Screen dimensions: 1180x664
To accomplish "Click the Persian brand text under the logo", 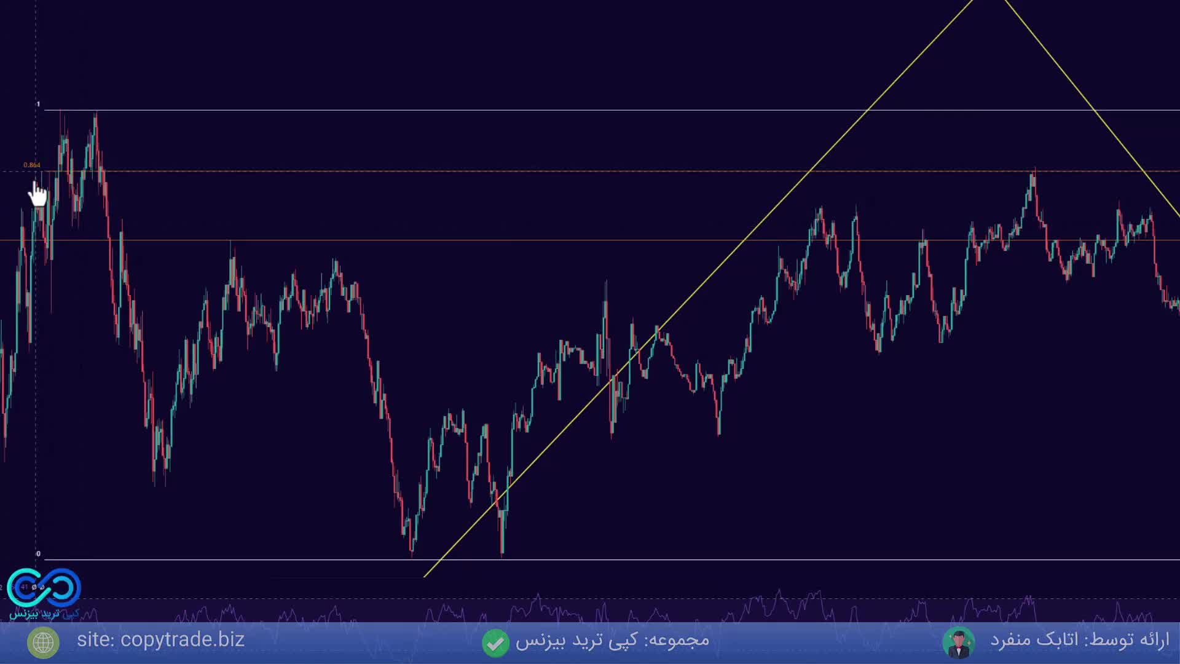I will tap(43, 614).
